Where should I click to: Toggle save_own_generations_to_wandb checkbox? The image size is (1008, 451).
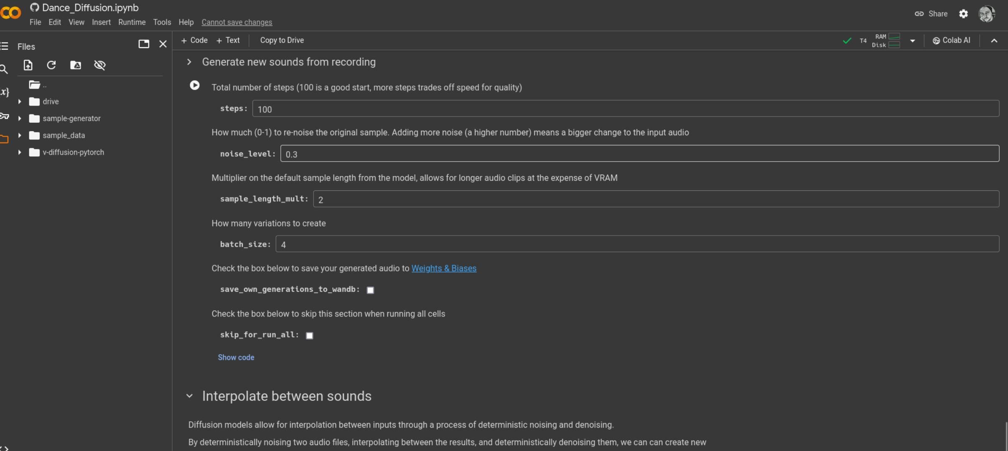[370, 289]
